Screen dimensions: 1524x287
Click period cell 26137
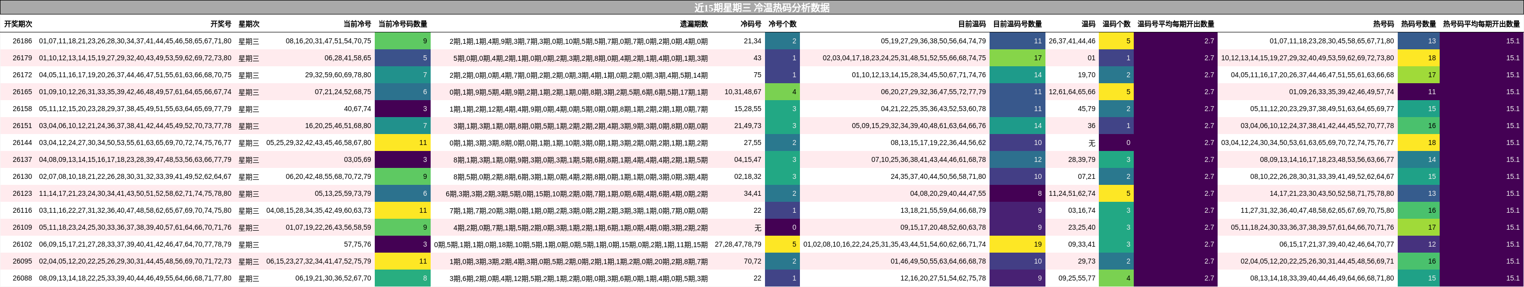click(22, 159)
